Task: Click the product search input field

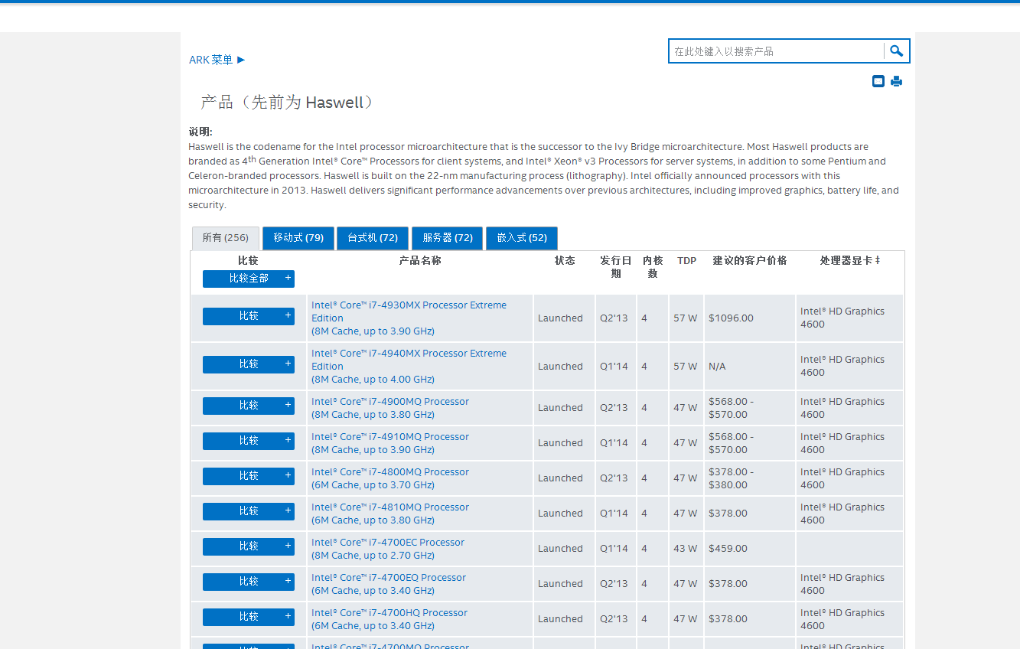Action: (x=777, y=51)
